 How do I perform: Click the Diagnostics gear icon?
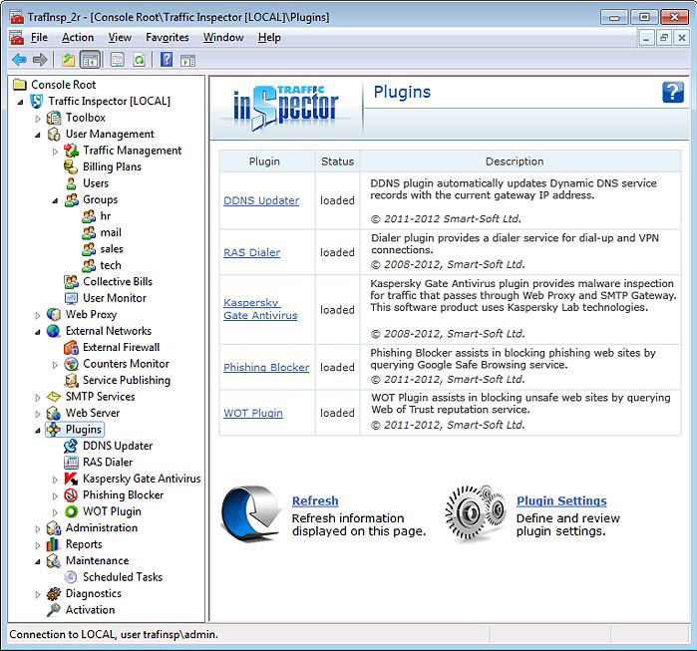(54, 594)
